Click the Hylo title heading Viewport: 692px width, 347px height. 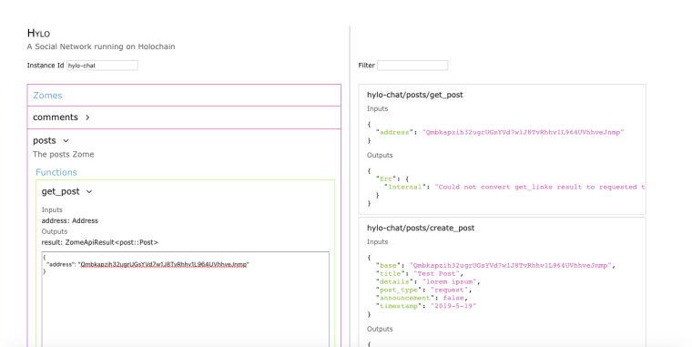[x=38, y=33]
